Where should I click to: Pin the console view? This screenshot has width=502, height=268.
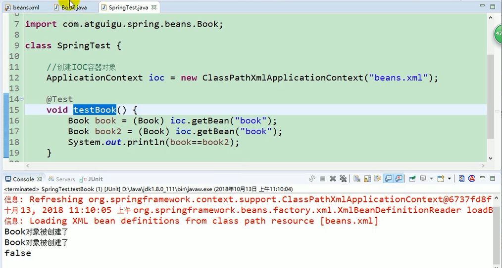click(x=412, y=179)
